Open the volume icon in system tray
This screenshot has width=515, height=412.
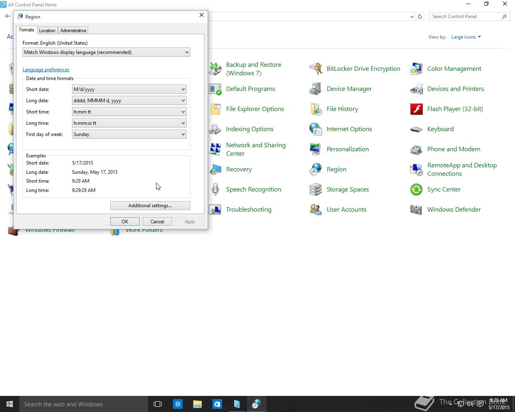pyautogui.click(x=470, y=404)
